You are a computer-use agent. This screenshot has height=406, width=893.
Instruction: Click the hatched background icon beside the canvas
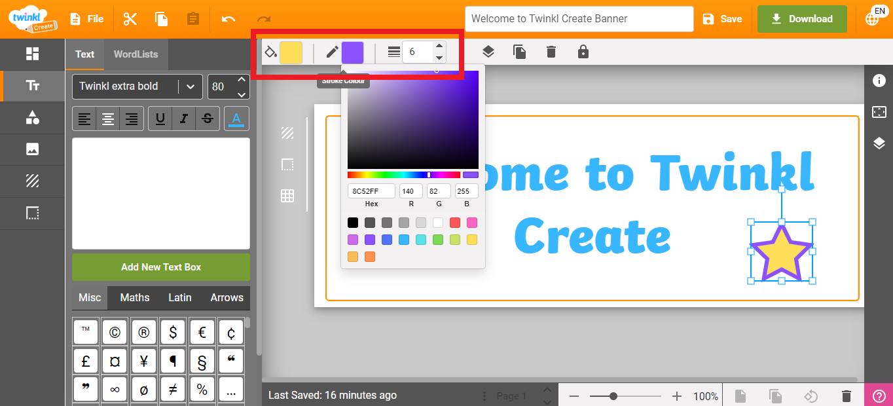click(287, 133)
